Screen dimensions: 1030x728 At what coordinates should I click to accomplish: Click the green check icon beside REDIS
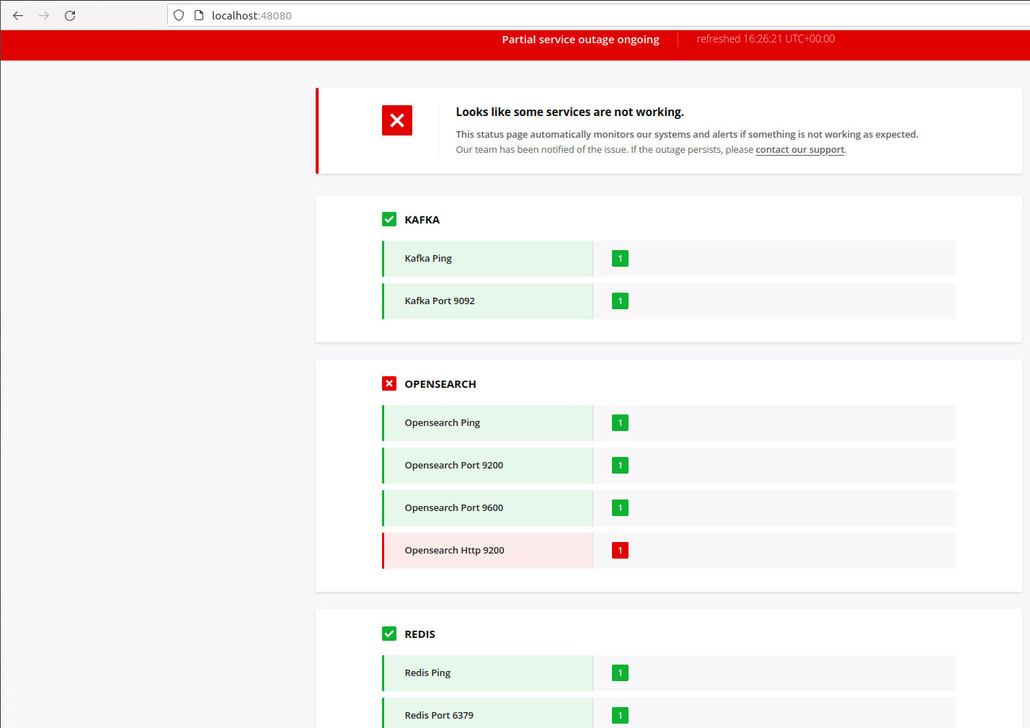(389, 634)
